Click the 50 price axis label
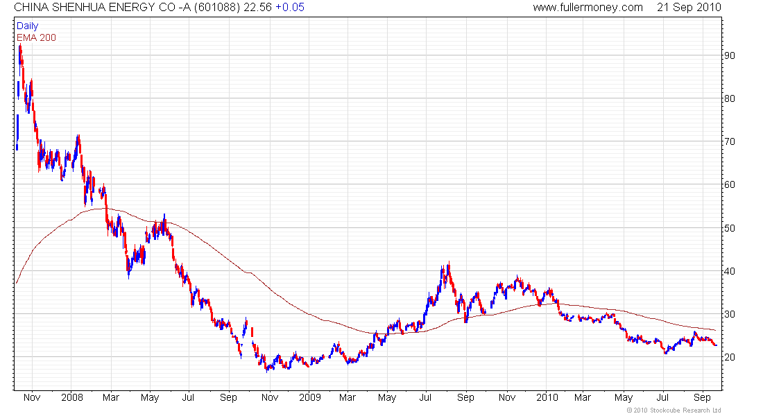Image resolution: width=763 pixels, height=416 pixels. 730,227
